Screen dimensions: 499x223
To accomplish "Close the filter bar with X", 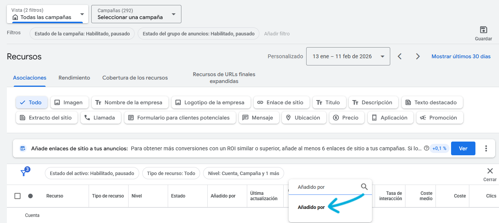I will tap(490, 171).
